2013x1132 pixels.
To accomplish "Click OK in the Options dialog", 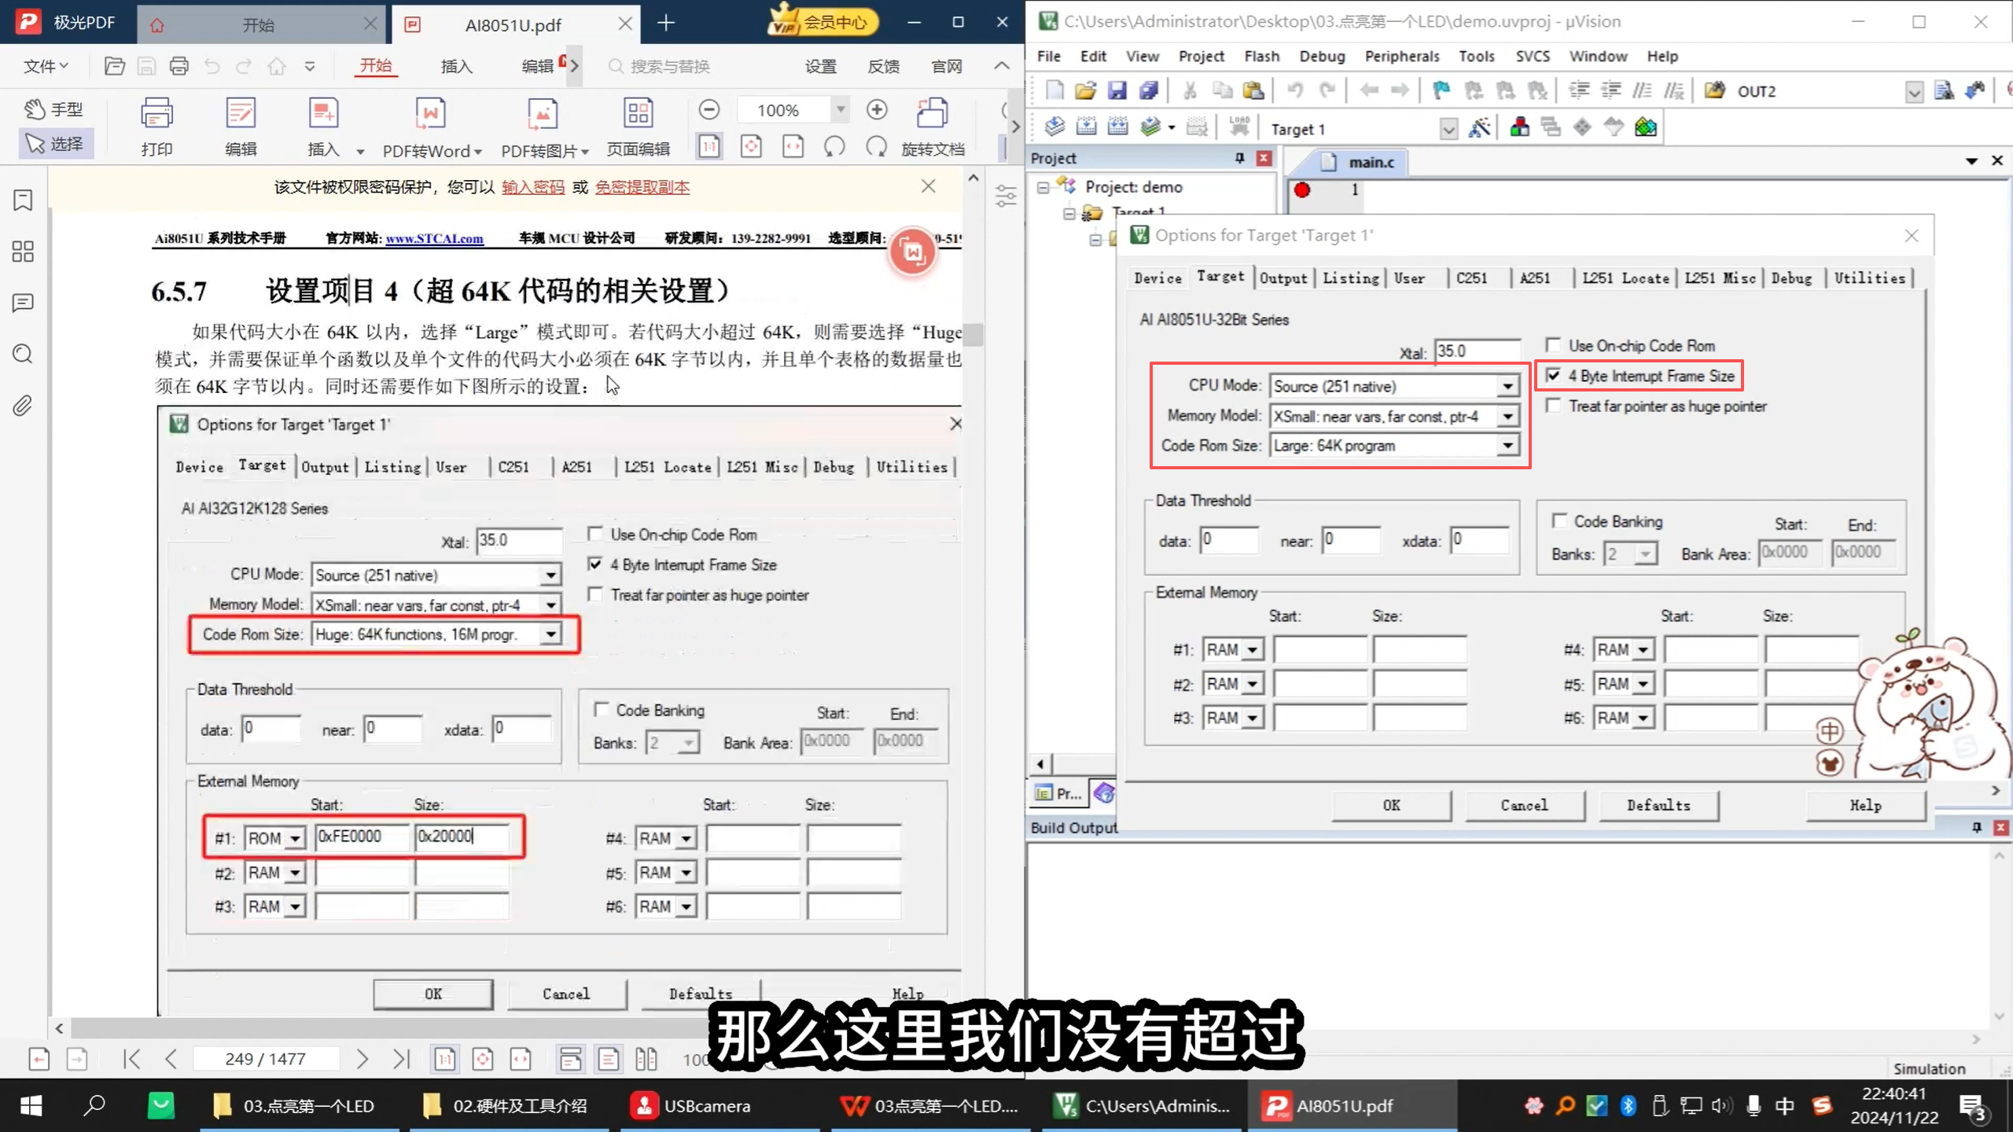I will coord(1390,805).
